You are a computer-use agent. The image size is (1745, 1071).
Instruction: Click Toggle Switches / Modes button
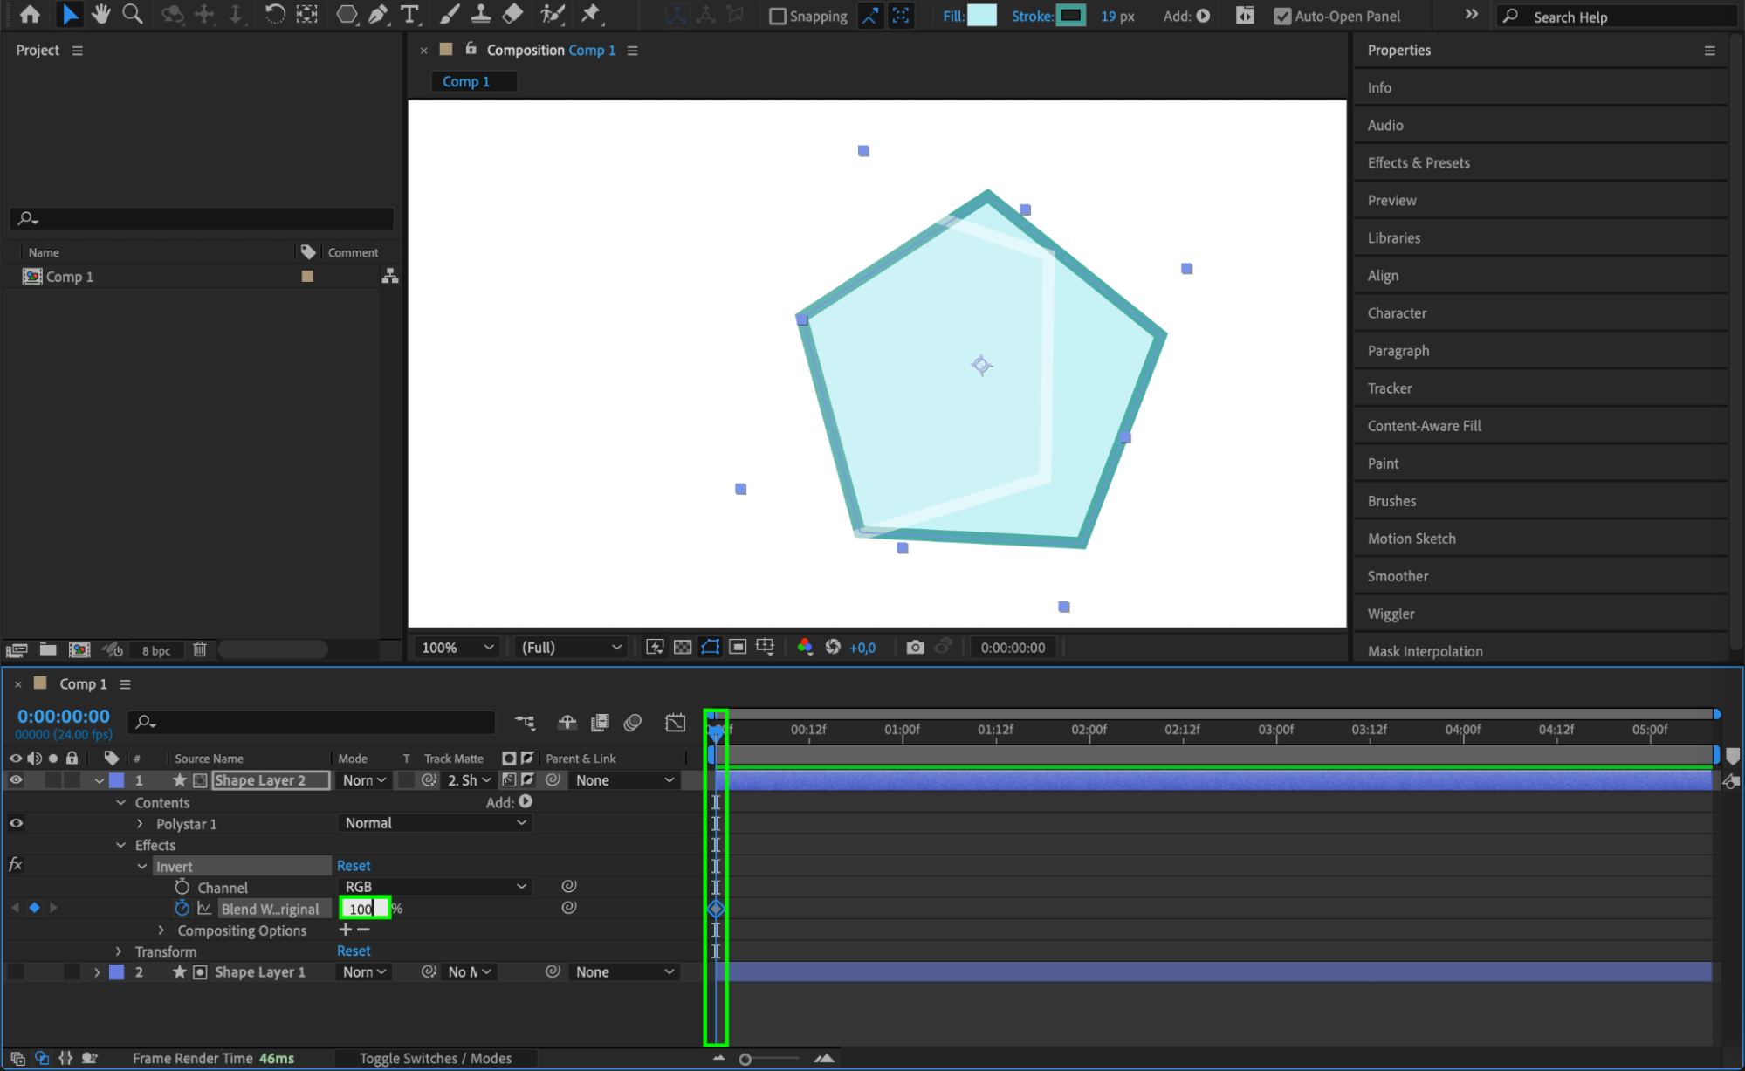click(435, 1058)
